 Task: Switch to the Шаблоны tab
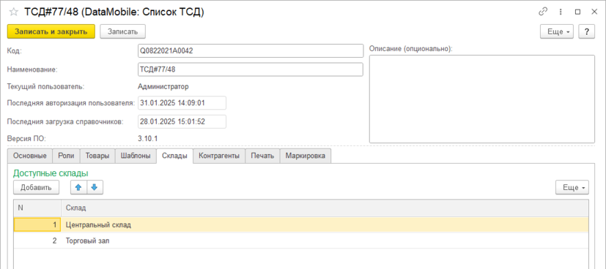point(136,156)
